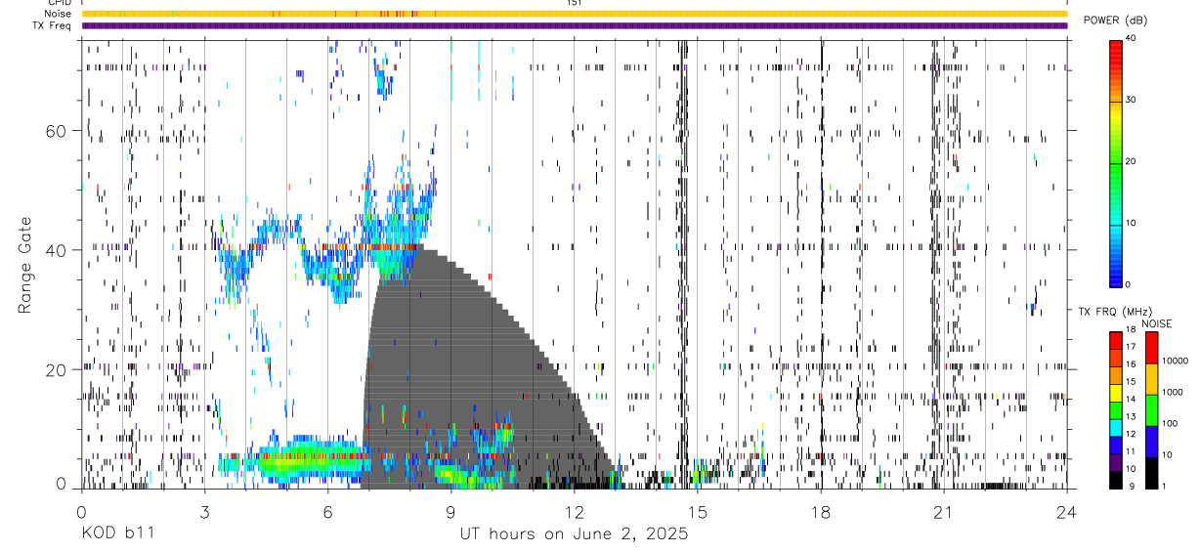
Task: Click the 'TX Freq' row label at top
Action: pyautogui.click(x=52, y=25)
